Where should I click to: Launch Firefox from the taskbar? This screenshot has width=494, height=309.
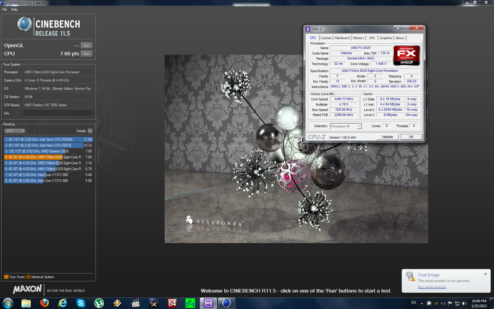click(x=44, y=303)
